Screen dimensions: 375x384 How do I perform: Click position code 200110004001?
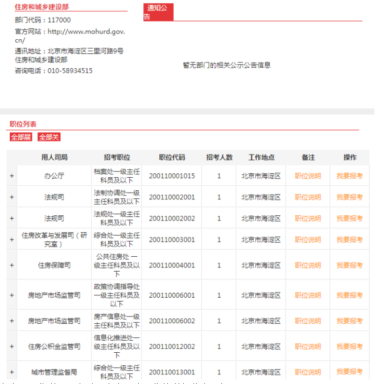point(172,265)
